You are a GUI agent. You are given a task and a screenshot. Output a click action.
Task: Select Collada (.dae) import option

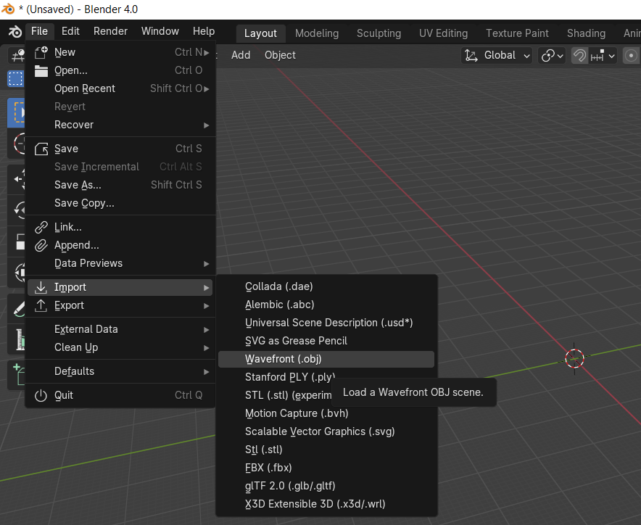(x=326, y=286)
